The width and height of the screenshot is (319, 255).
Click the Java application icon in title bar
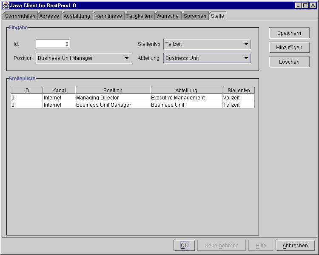pos(6,5)
